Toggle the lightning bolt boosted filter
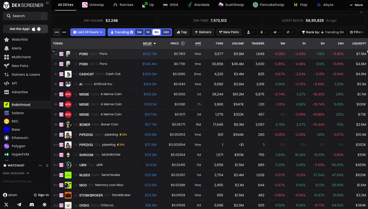This screenshot has width=368, height=209. pyautogui.click(x=263, y=32)
